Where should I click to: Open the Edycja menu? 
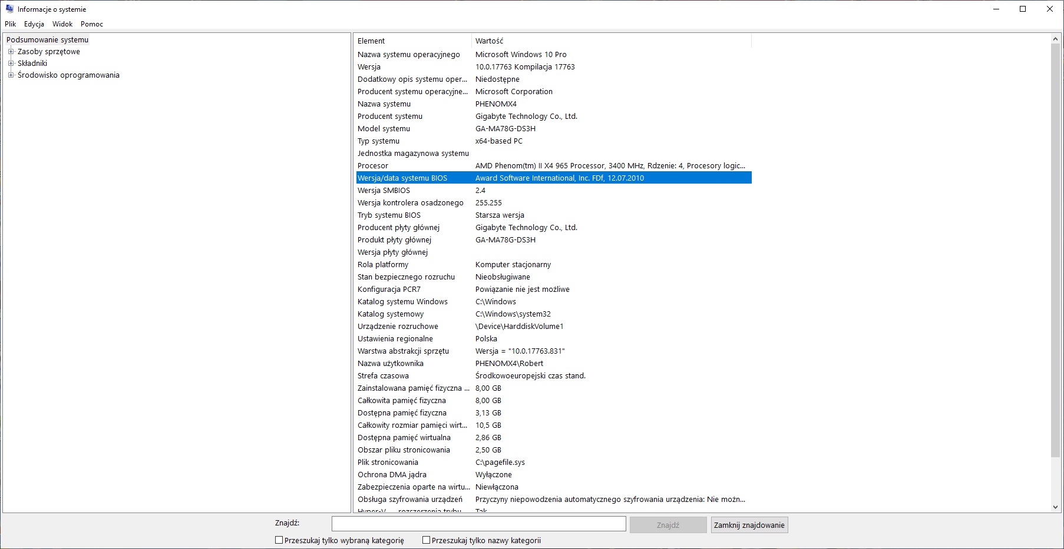click(x=34, y=24)
